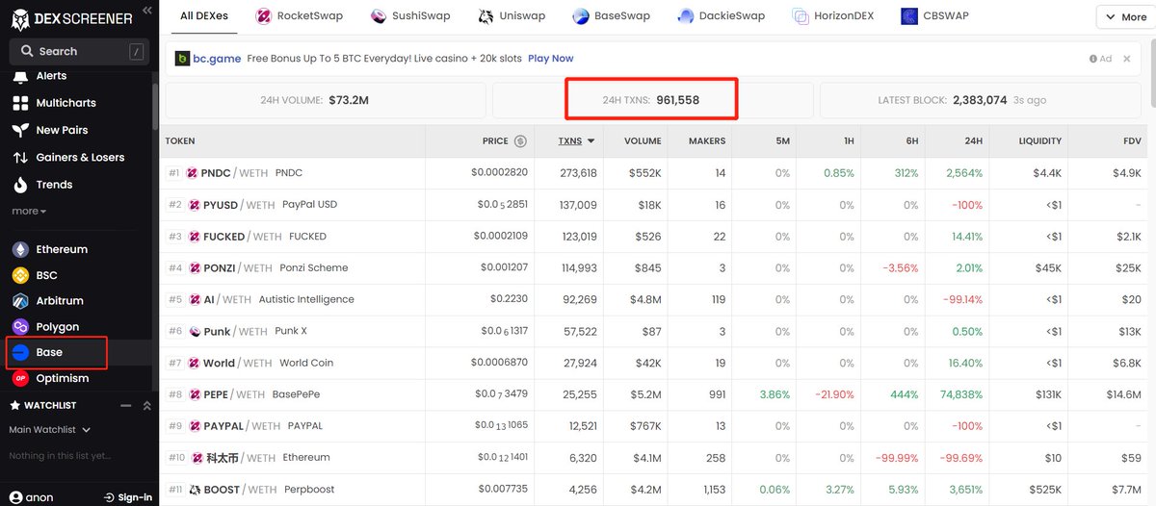Open New Pairs sprout icon

point(20,130)
